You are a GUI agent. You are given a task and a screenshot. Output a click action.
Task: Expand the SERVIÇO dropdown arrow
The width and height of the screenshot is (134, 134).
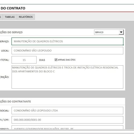coord(121,32)
